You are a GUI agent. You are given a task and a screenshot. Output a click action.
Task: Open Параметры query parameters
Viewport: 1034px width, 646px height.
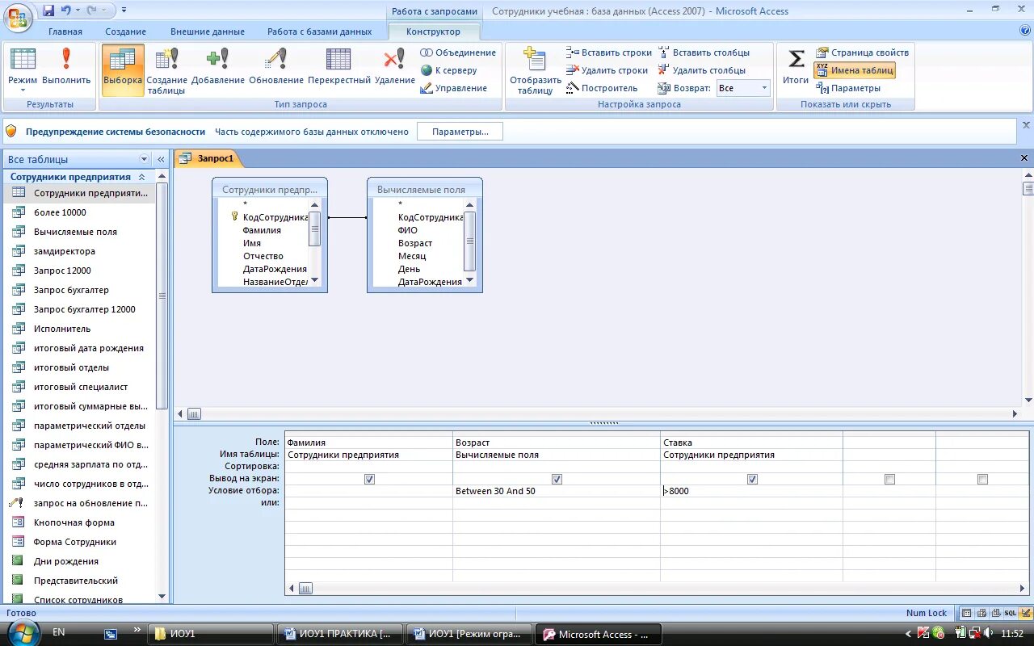point(848,88)
